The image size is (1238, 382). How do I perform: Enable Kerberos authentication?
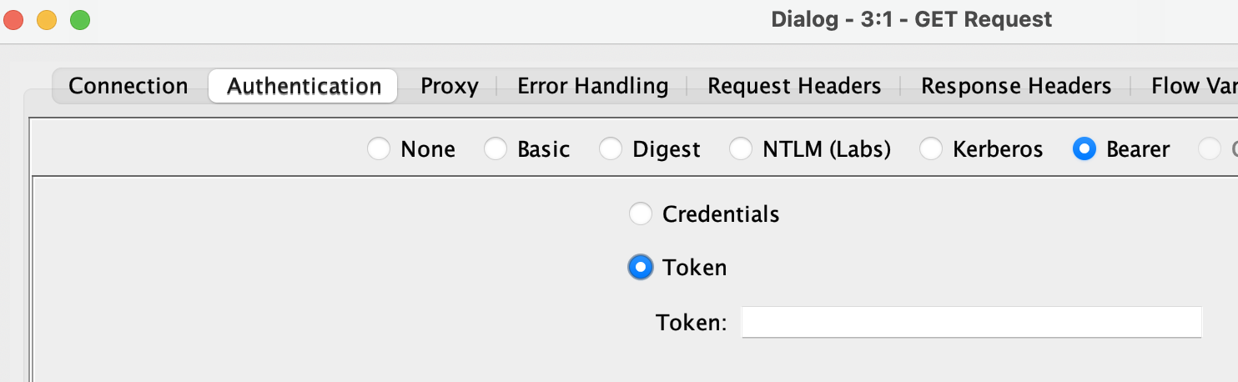coord(931,149)
